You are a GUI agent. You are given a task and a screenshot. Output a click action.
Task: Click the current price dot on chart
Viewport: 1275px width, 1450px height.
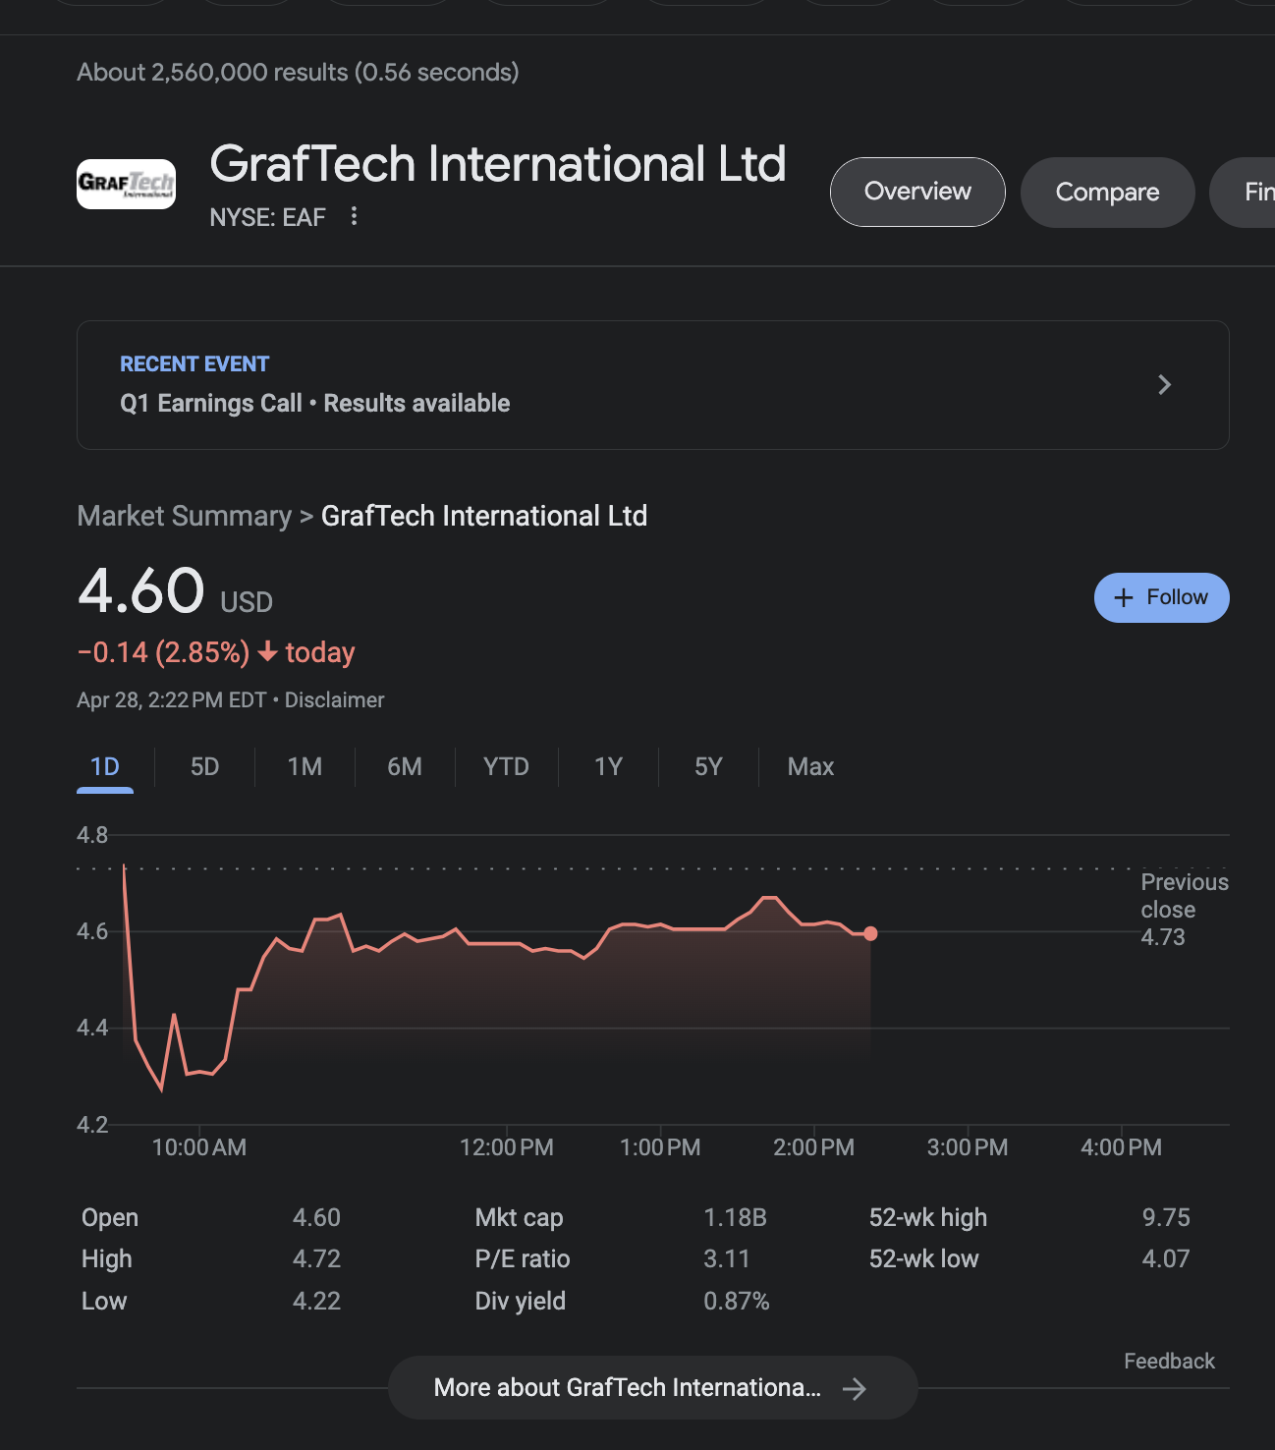tap(870, 933)
